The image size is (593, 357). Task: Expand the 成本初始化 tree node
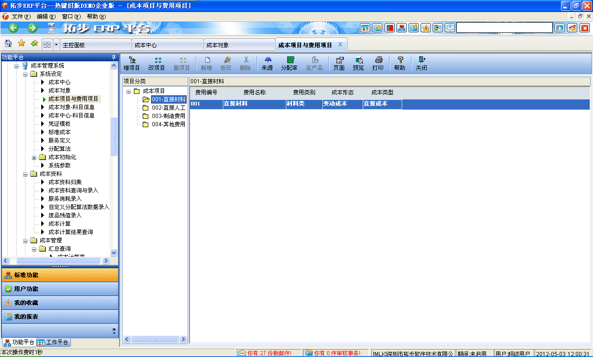click(x=35, y=157)
